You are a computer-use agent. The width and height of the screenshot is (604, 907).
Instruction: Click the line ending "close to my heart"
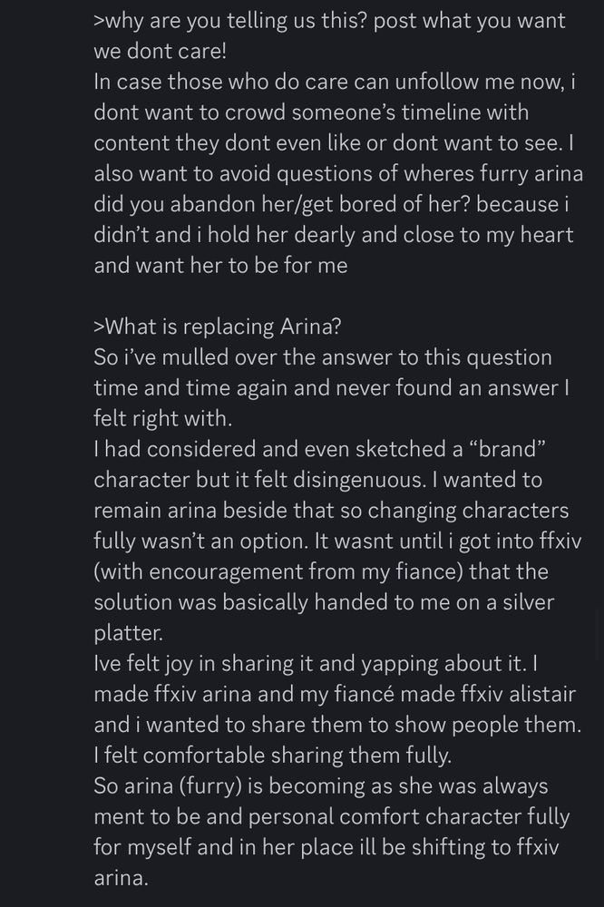[x=333, y=235]
